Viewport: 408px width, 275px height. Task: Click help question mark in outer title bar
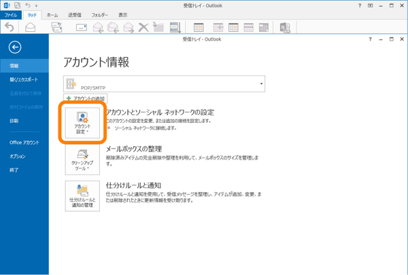(x=360, y=5)
